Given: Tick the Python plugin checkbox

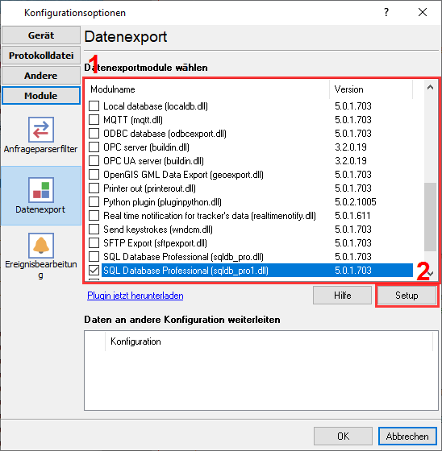Looking at the screenshot, I should tap(94, 202).
